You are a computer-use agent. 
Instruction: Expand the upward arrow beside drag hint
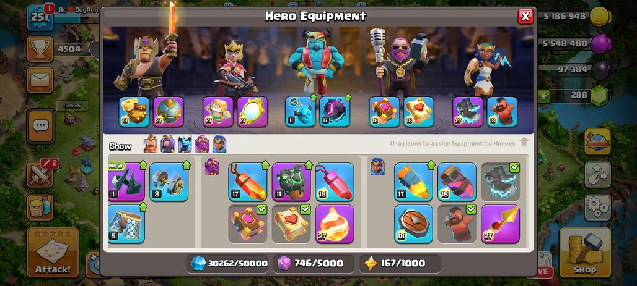pos(524,142)
